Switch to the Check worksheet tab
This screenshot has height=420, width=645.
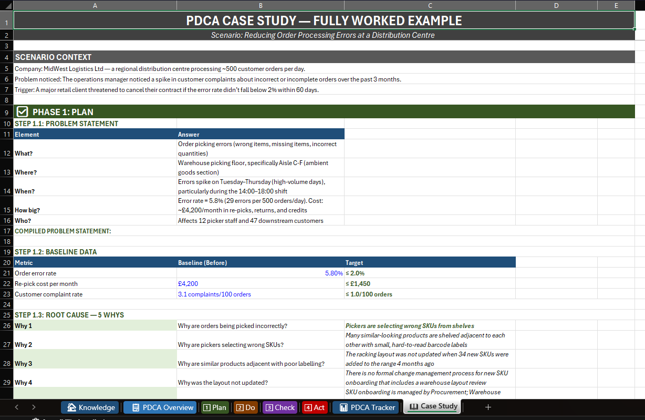(x=279, y=407)
